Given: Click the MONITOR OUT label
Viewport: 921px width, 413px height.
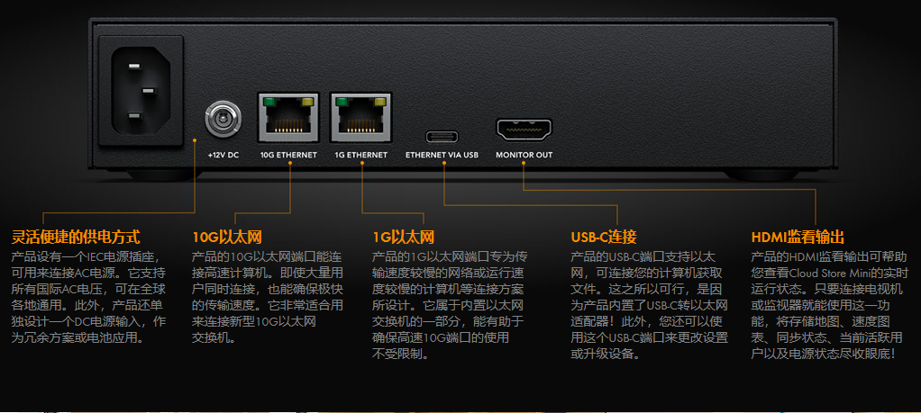Looking at the screenshot, I should point(524,156).
